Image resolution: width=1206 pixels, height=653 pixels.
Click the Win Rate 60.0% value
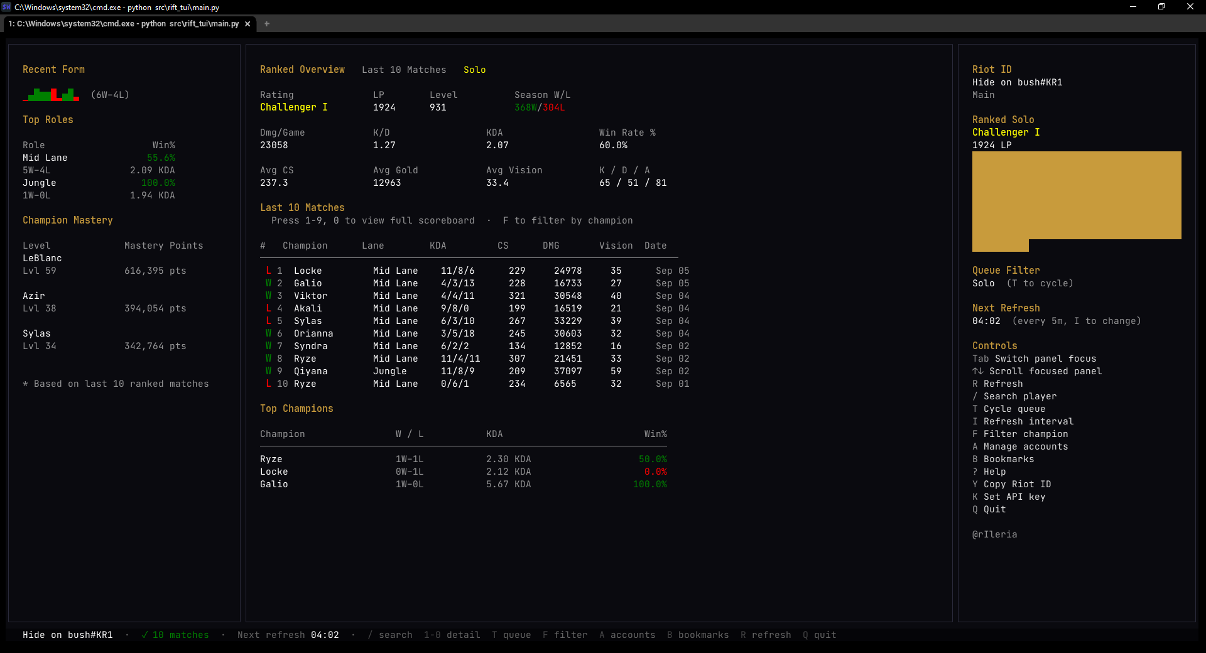[x=613, y=145]
